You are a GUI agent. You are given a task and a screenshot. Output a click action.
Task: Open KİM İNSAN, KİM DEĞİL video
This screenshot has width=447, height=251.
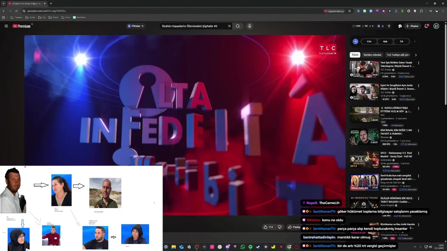click(x=364, y=137)
